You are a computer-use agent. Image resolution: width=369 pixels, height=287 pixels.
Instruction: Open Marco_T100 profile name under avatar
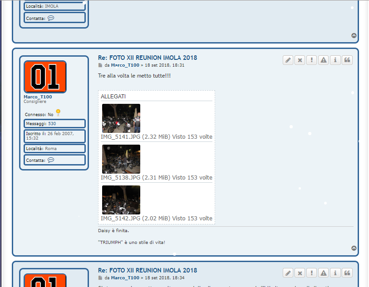[x=38, y=97]
